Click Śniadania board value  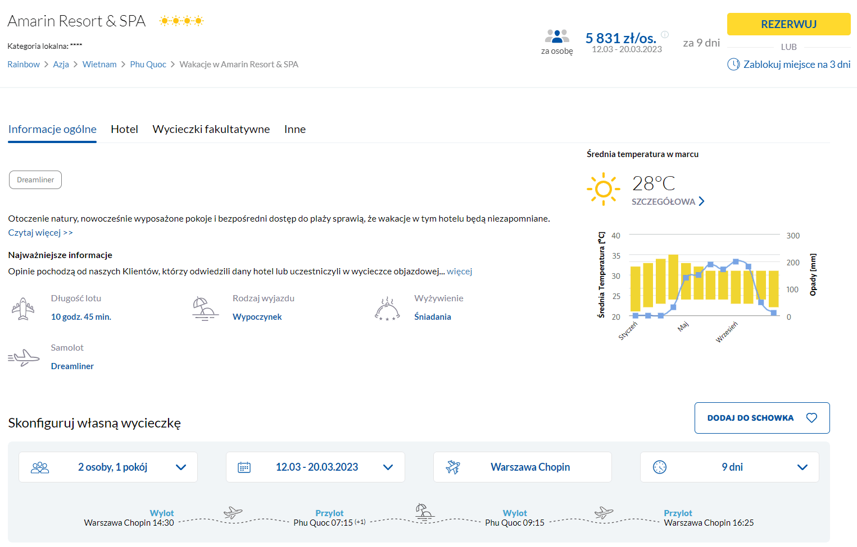click(433, 317)
